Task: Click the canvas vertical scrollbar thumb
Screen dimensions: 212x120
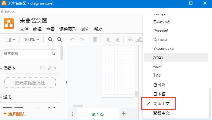Action: (x=137, y=94)
